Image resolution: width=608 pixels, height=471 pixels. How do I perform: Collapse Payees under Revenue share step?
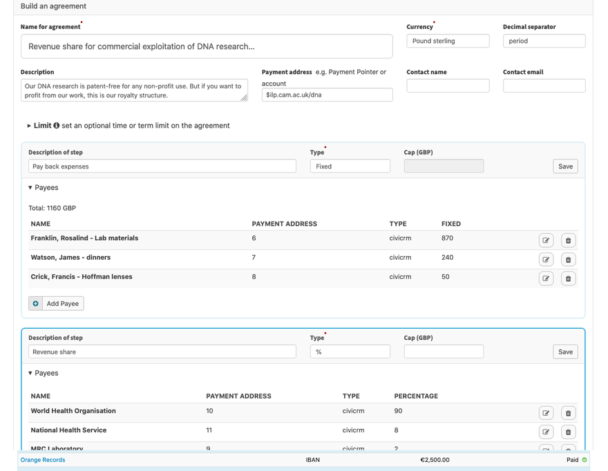tap(43, 374)
